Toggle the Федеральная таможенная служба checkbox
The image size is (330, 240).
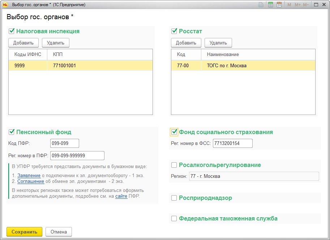(x=174, y=218)
